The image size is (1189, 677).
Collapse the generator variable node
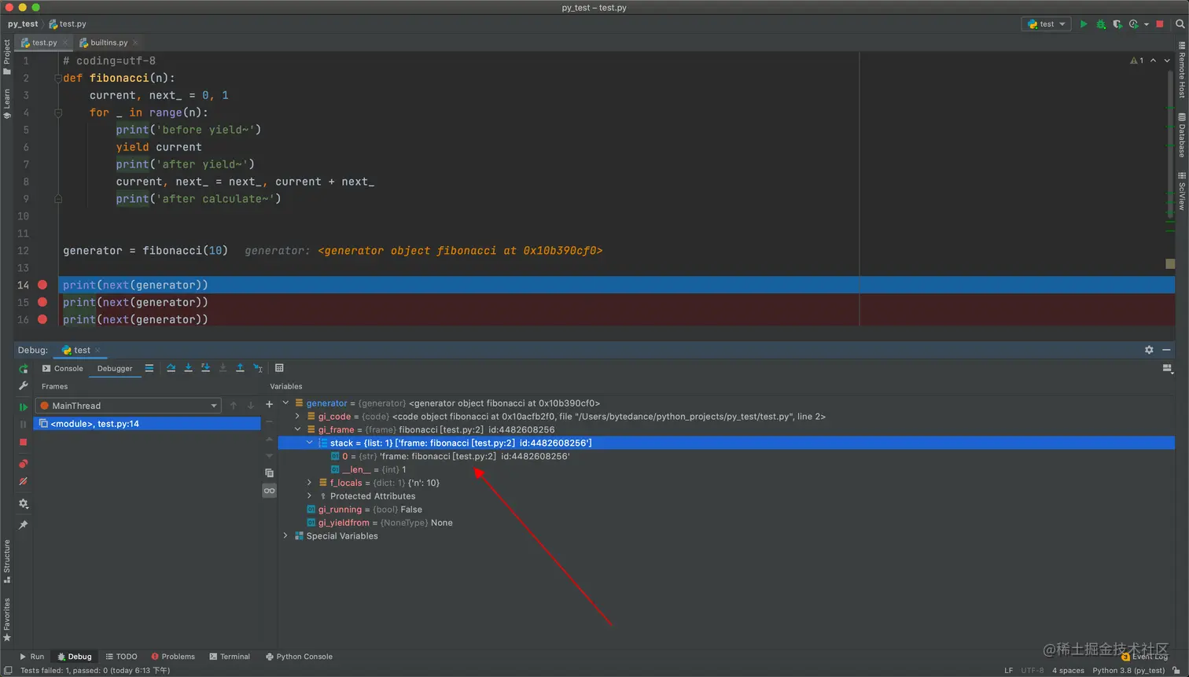[285, 403]
